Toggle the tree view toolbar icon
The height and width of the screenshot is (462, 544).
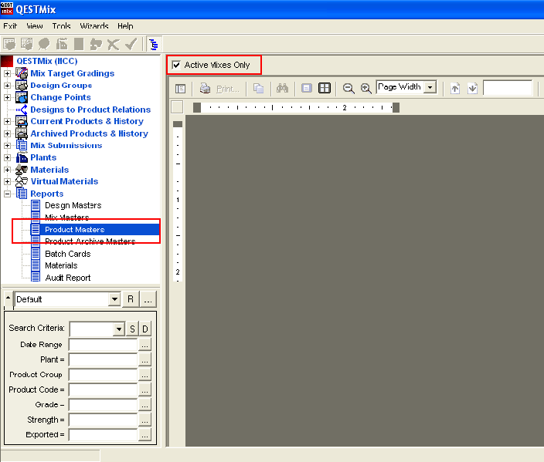click(x=153, y=44)
